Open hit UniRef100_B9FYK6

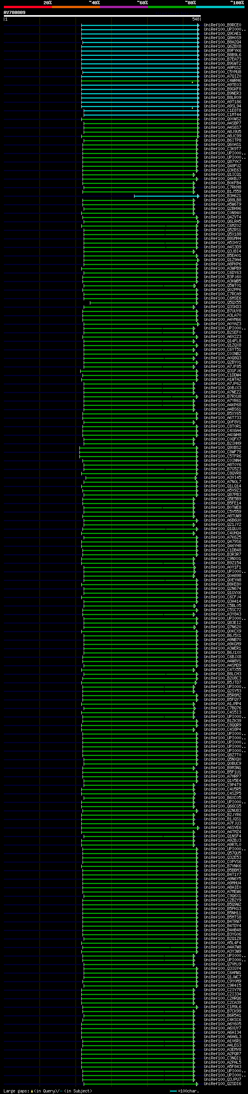point(222,50)
